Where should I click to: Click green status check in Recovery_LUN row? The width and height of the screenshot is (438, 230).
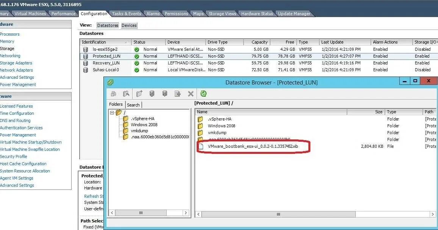click(137, 63)
